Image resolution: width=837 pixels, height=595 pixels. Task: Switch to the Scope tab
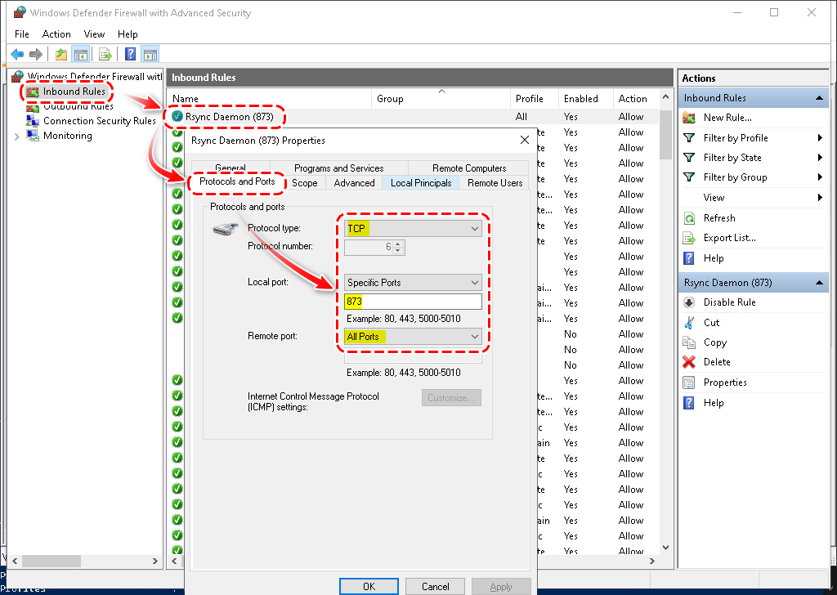pos(305,183)
